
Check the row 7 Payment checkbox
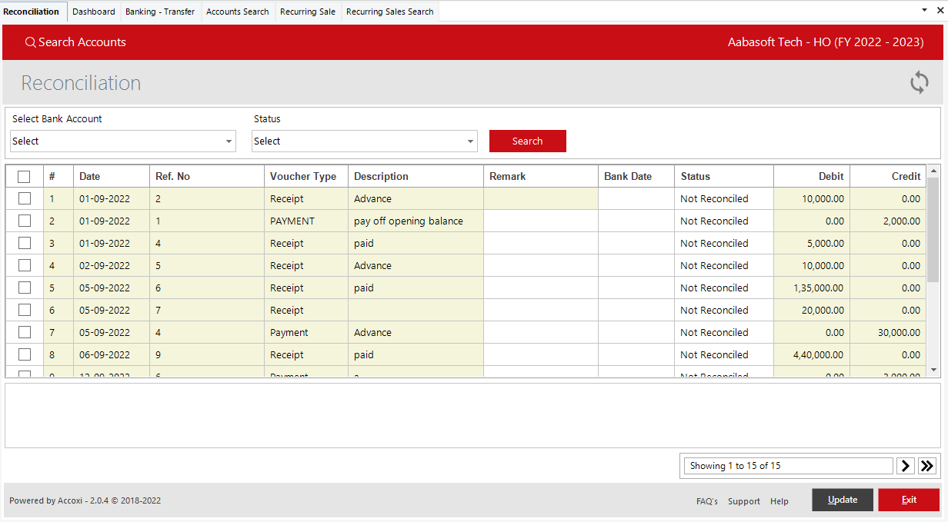24,332
